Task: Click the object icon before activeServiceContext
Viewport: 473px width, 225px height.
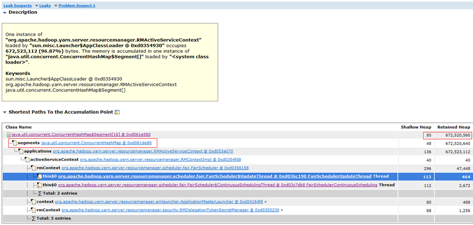Action: pyautogui.click(x=27, y=160)
